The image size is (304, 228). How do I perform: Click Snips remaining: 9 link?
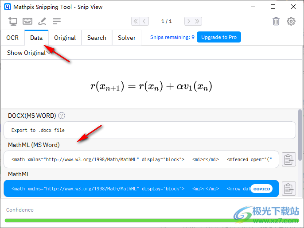(172, 37)
